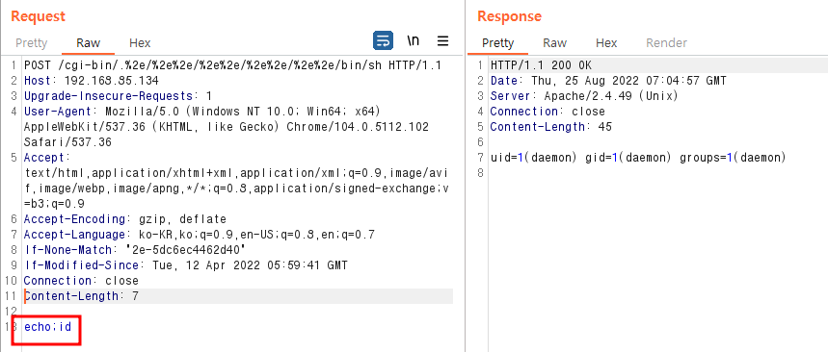The height and width of the screenshot is (352, 828).
Task: Switch to the Response Raw tab
Action: coord(554,42)
